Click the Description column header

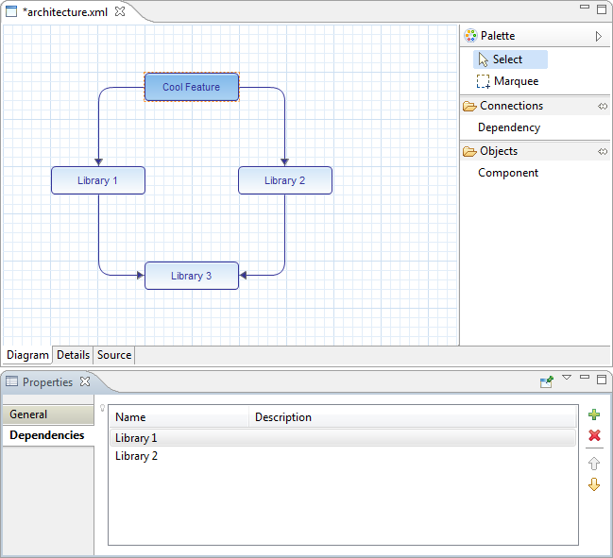point(283,417)
